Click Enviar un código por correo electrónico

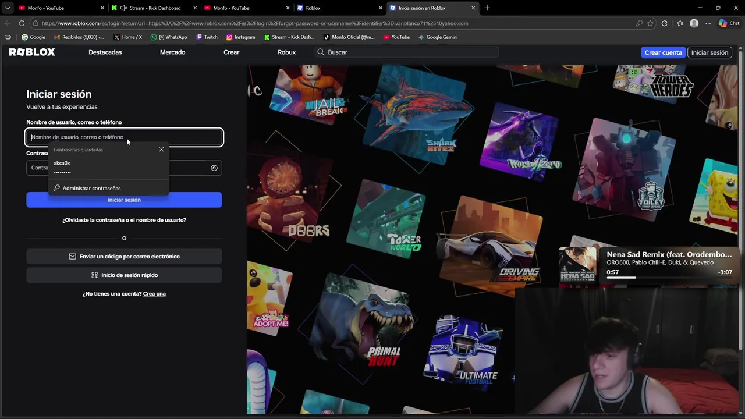tap(124, 257)
